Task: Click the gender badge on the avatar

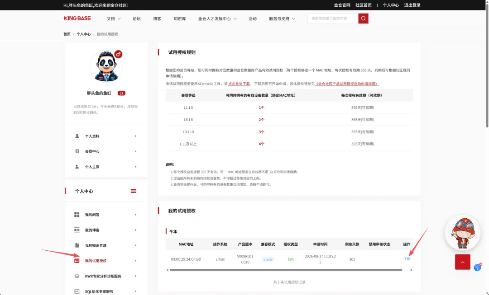Action: [x=118, y=54]
